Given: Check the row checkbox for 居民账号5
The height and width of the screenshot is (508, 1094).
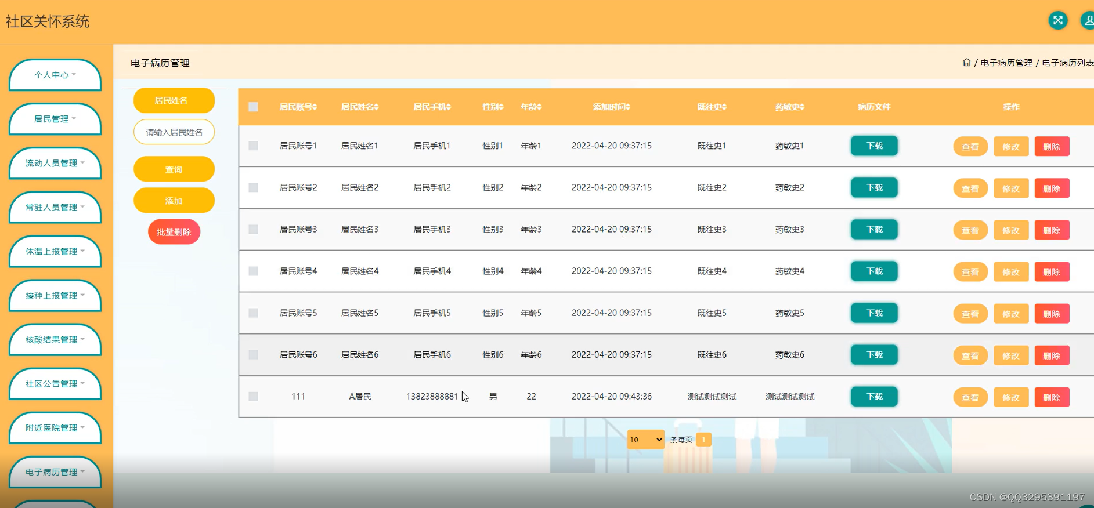Looking at the screenshot, I should pyautogui.click(x=253, y=313).
